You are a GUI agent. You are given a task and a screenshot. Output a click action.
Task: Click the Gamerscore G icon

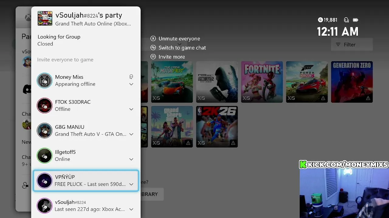click(x=320, y=20)
